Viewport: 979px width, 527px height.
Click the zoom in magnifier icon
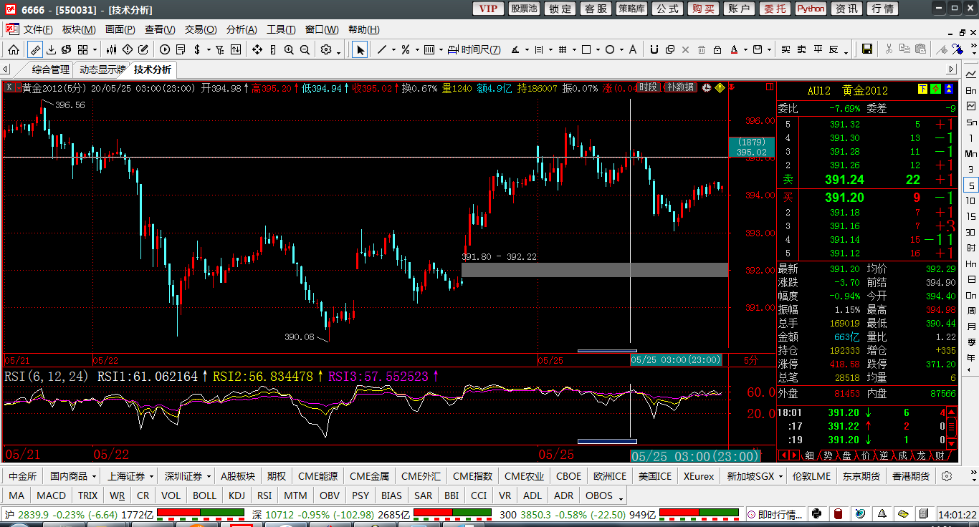point(289,49)
